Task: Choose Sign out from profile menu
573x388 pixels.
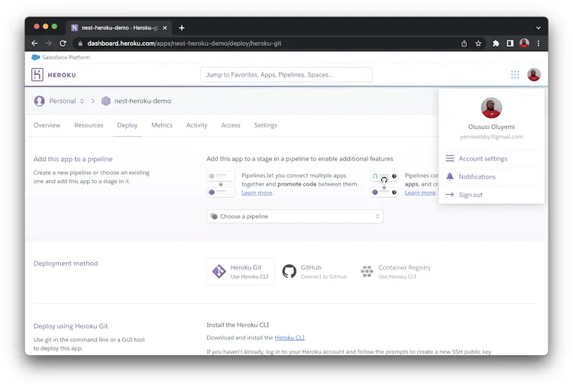Action: [491, 195]
